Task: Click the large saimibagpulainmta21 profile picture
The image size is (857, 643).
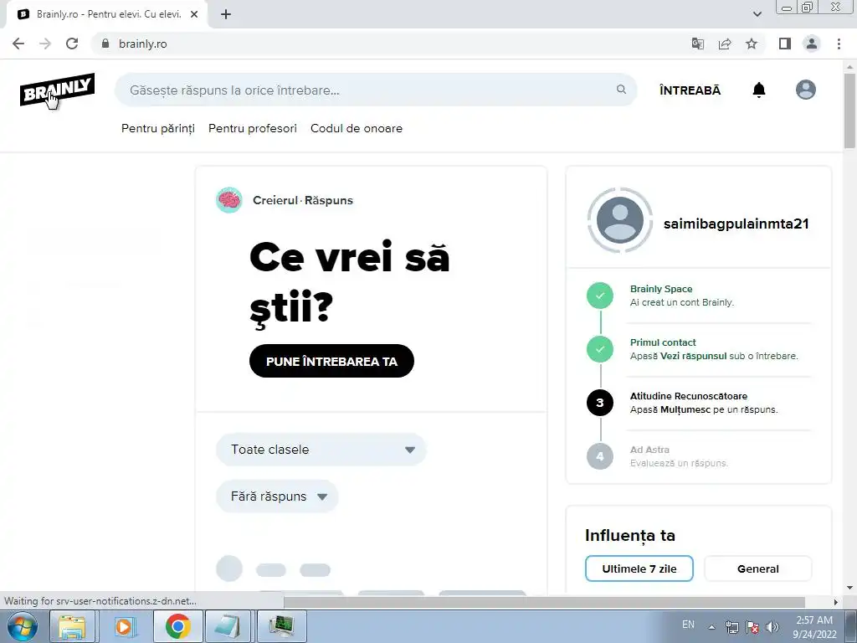Action: point(620,220)
